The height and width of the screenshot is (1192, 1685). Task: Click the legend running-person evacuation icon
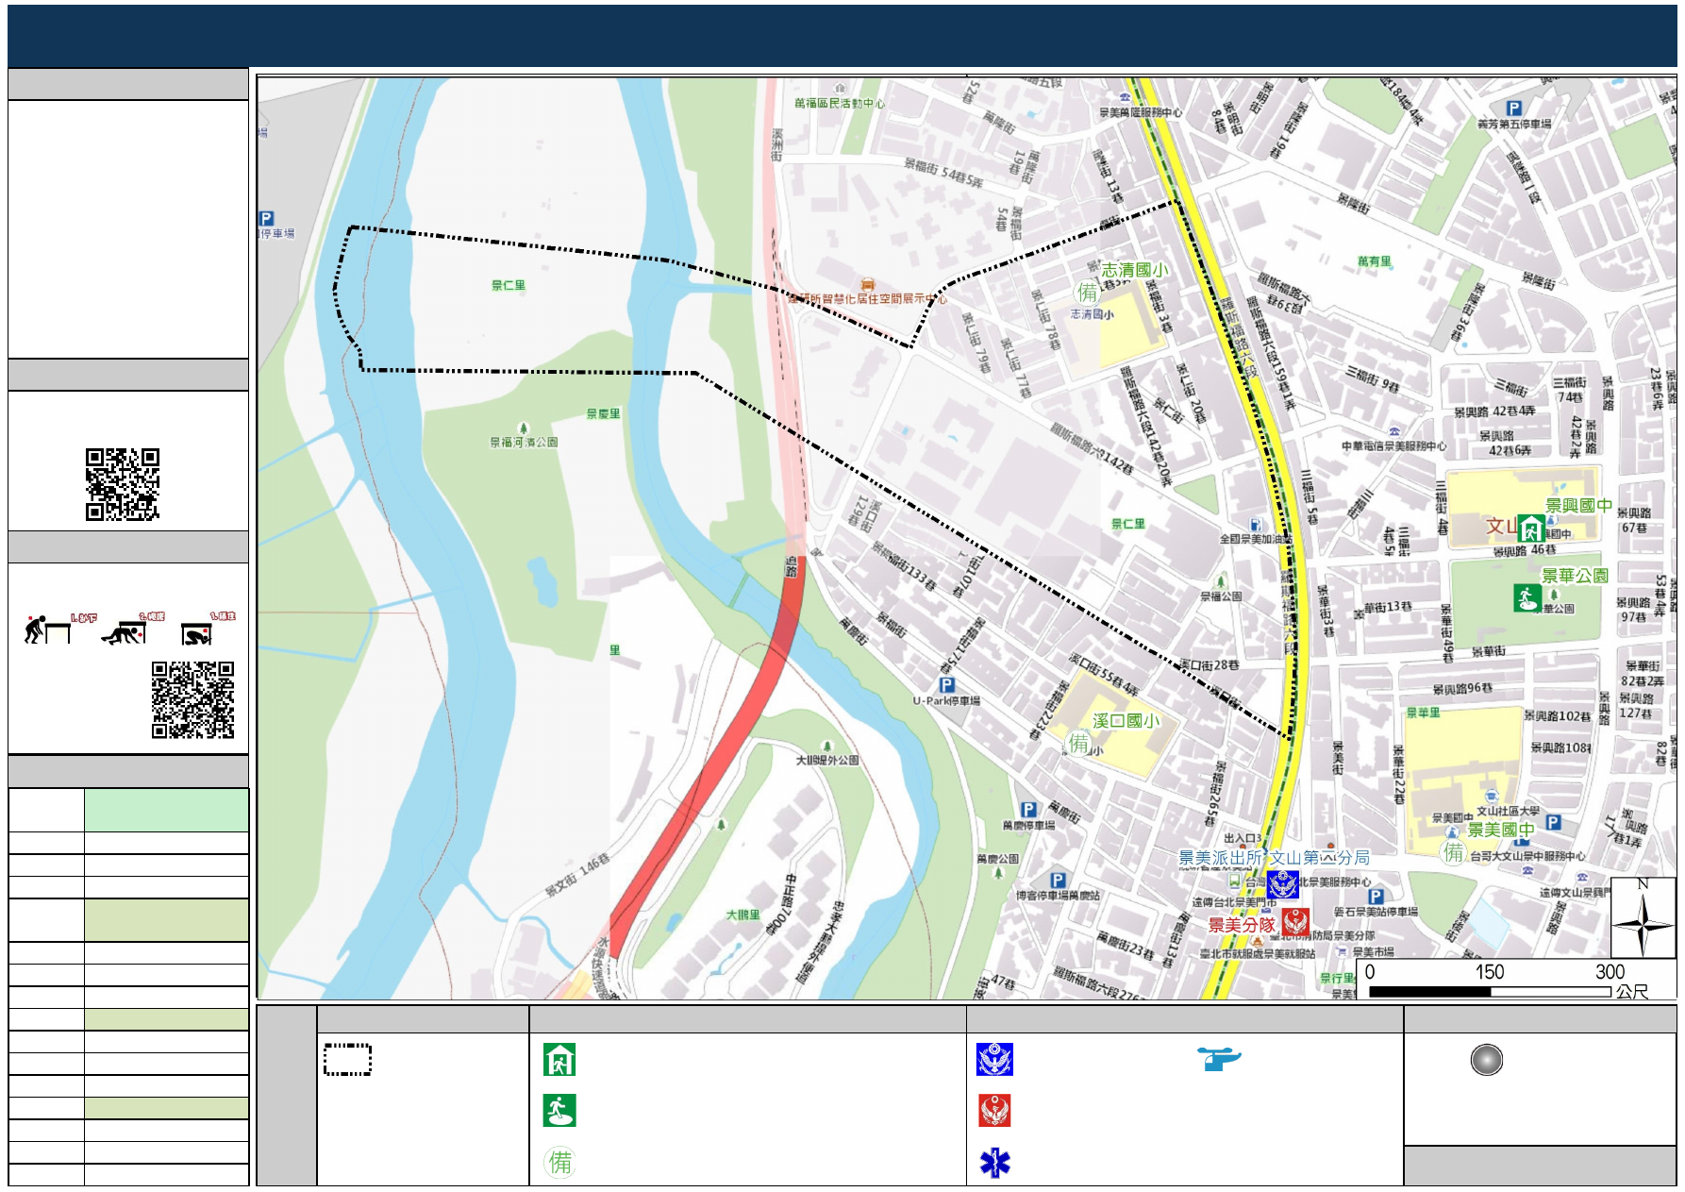559,1111
